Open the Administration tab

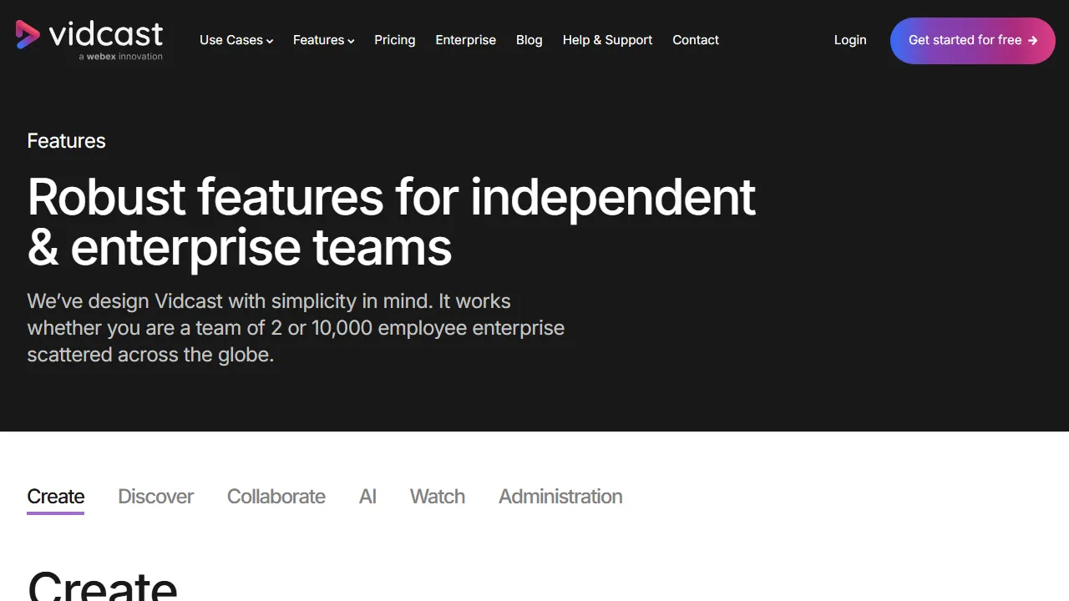click(560, 497)
